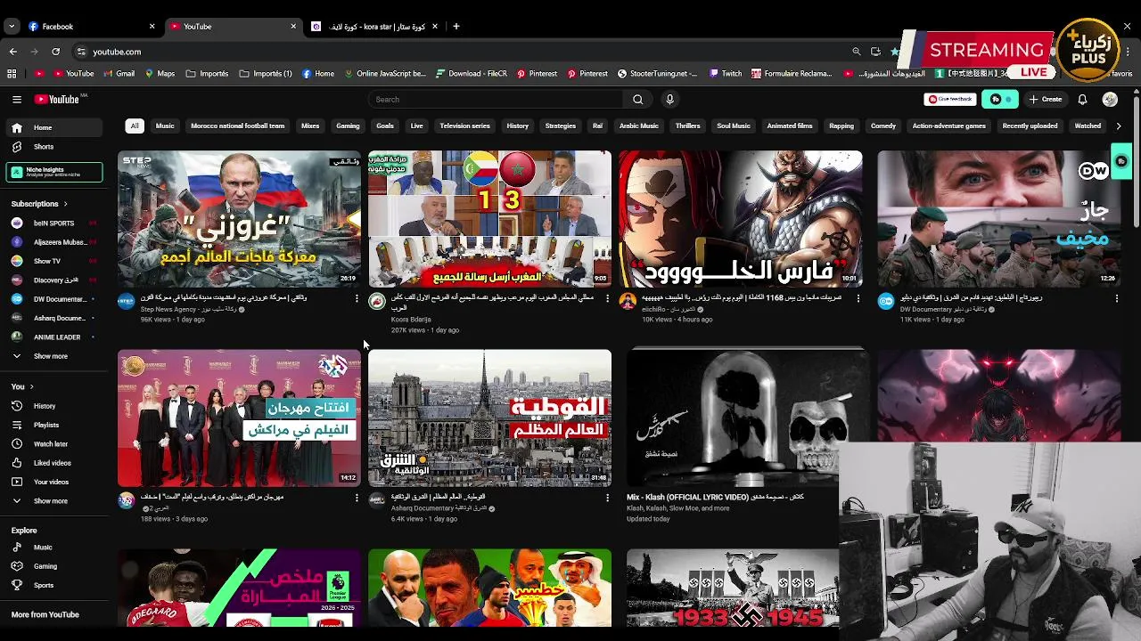This screenshot has height=641, width=1141.
Task: Switch to the kora star browser tab
Action: 373,27
